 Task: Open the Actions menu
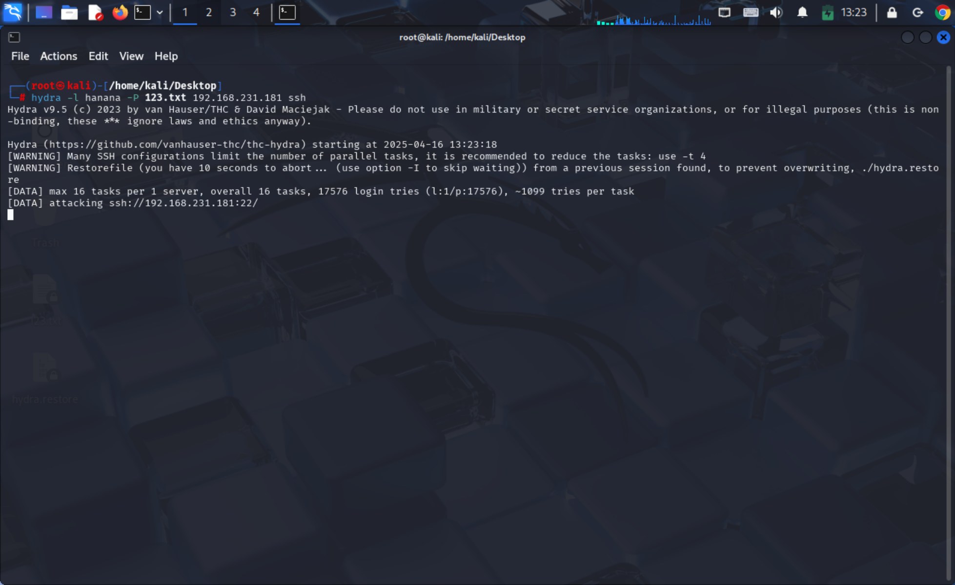(x=59, y=56)
